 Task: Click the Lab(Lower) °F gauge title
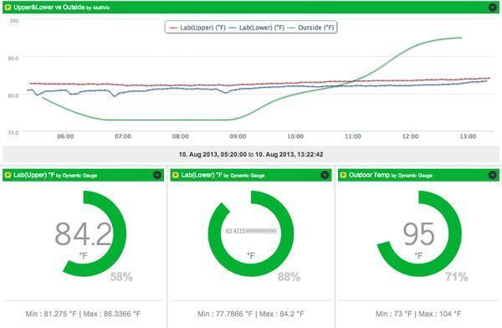202,175
